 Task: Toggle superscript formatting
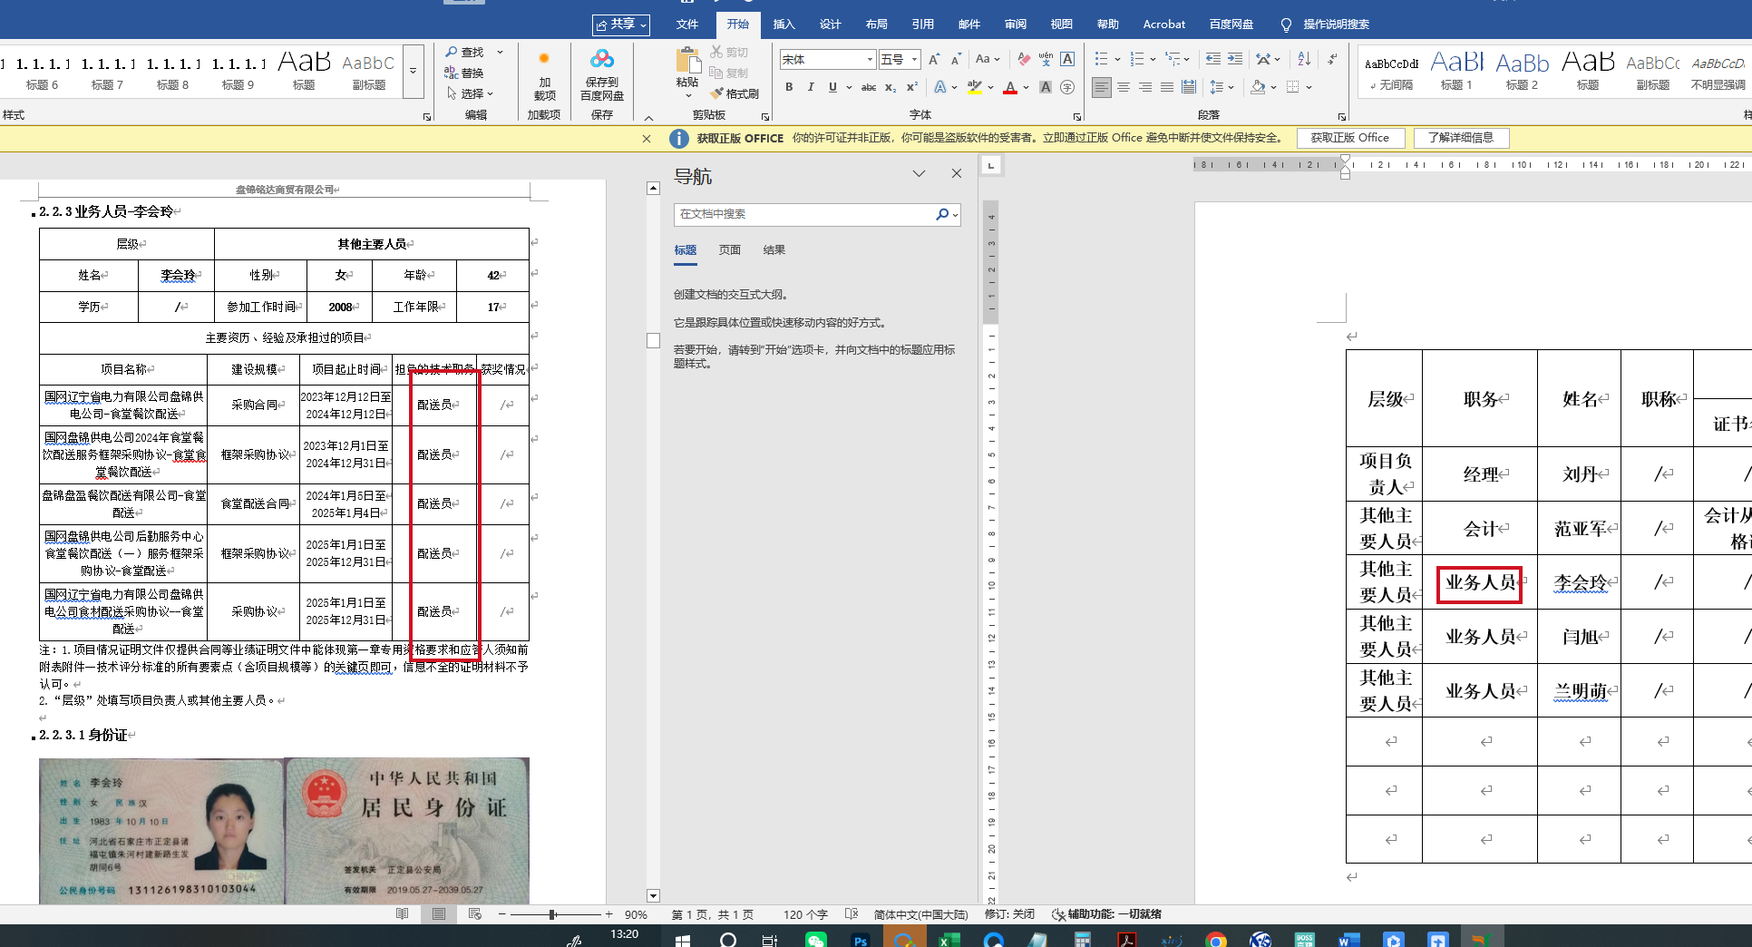point(912,87)
